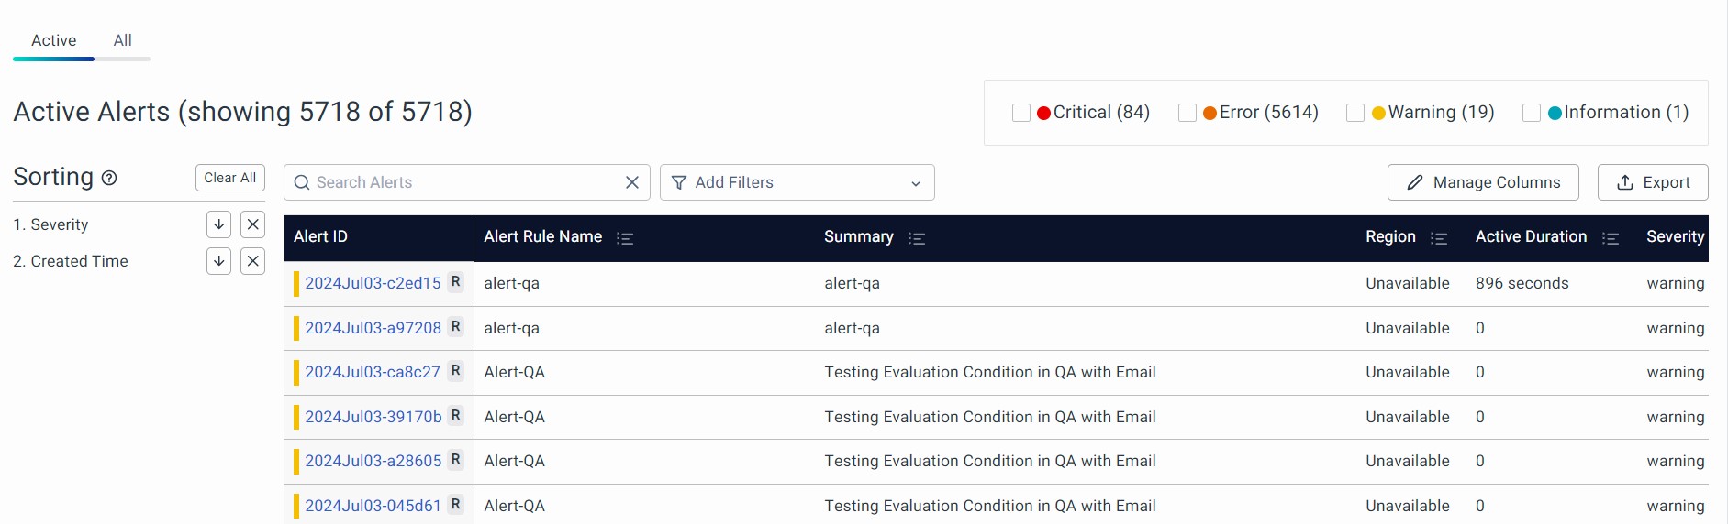This screenshot has height=524, width=1728.
Task: Expand the Add Filters dropdown
Action: pos(797,182)
